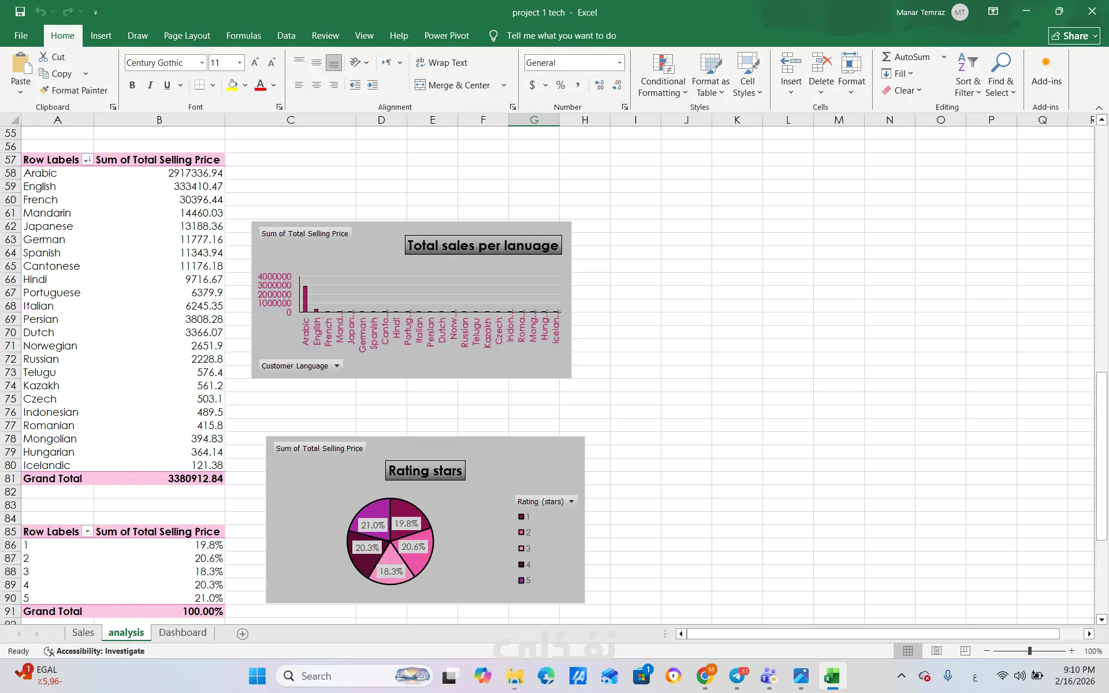Click the AutoSum sigma icon

tap(886, 57)
